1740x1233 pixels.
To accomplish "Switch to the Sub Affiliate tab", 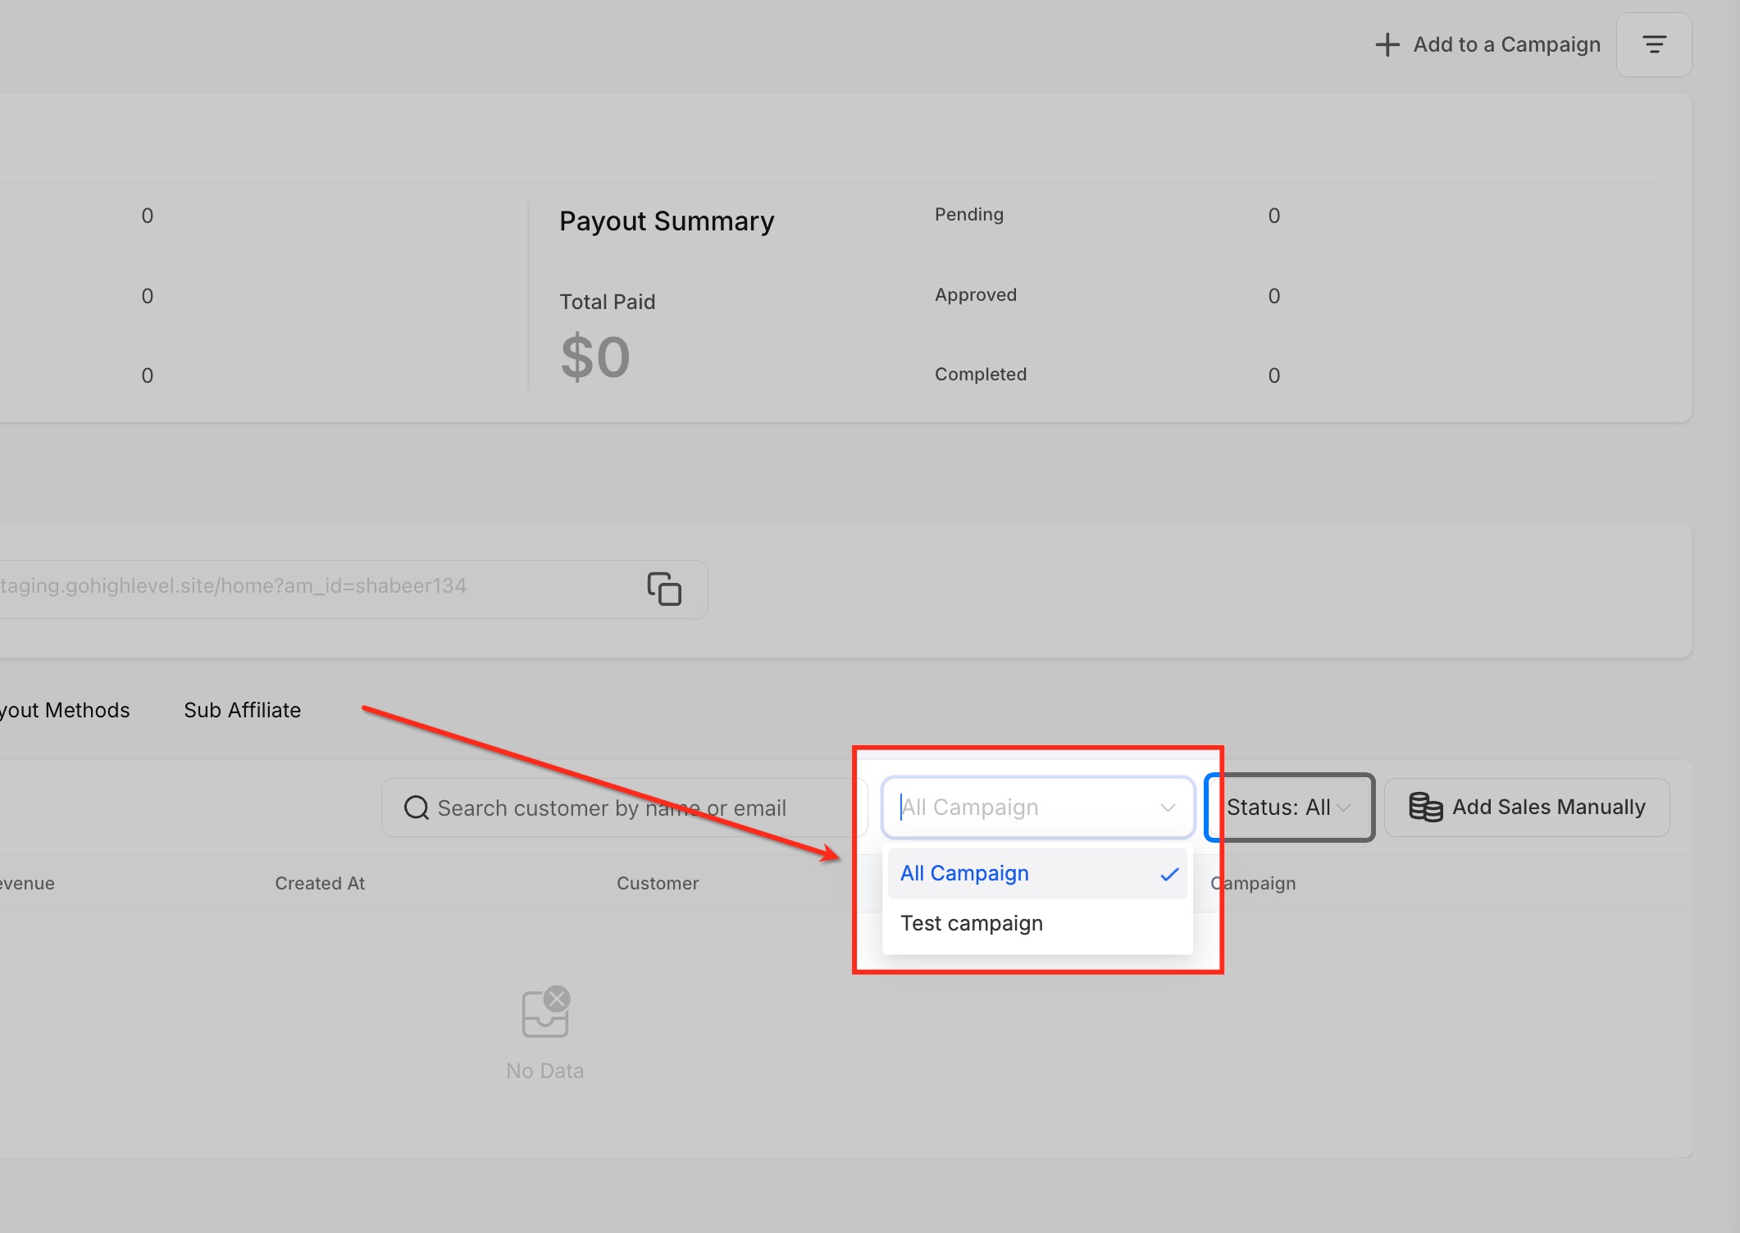I will pos(242,710).
